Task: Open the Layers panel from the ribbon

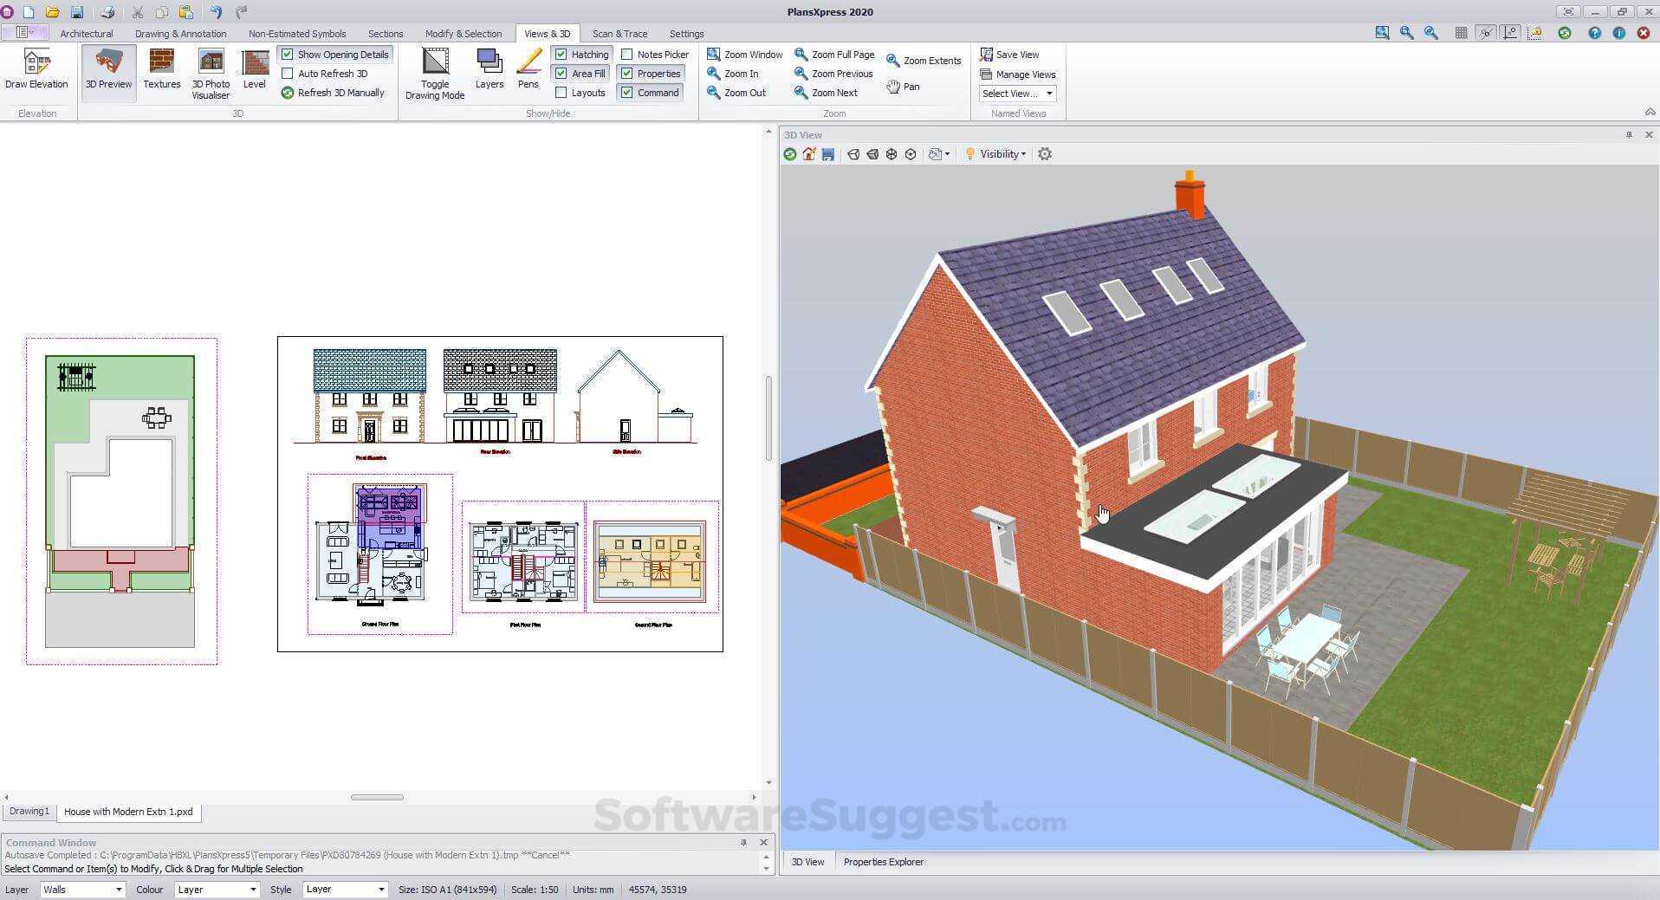Action: pos(489,71)
